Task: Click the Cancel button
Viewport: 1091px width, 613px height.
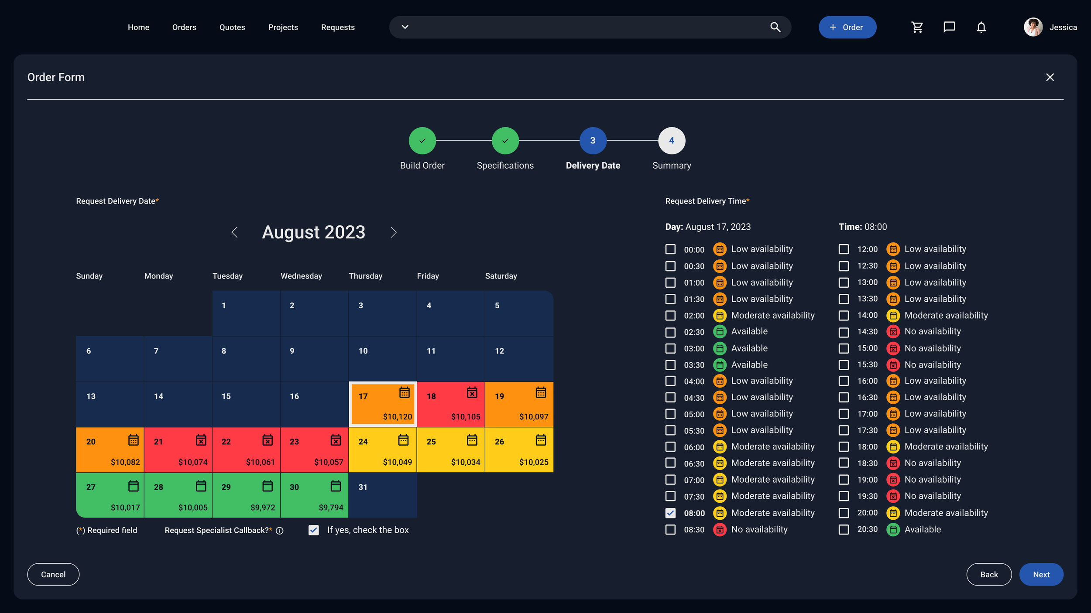Action: click(53, 575)
